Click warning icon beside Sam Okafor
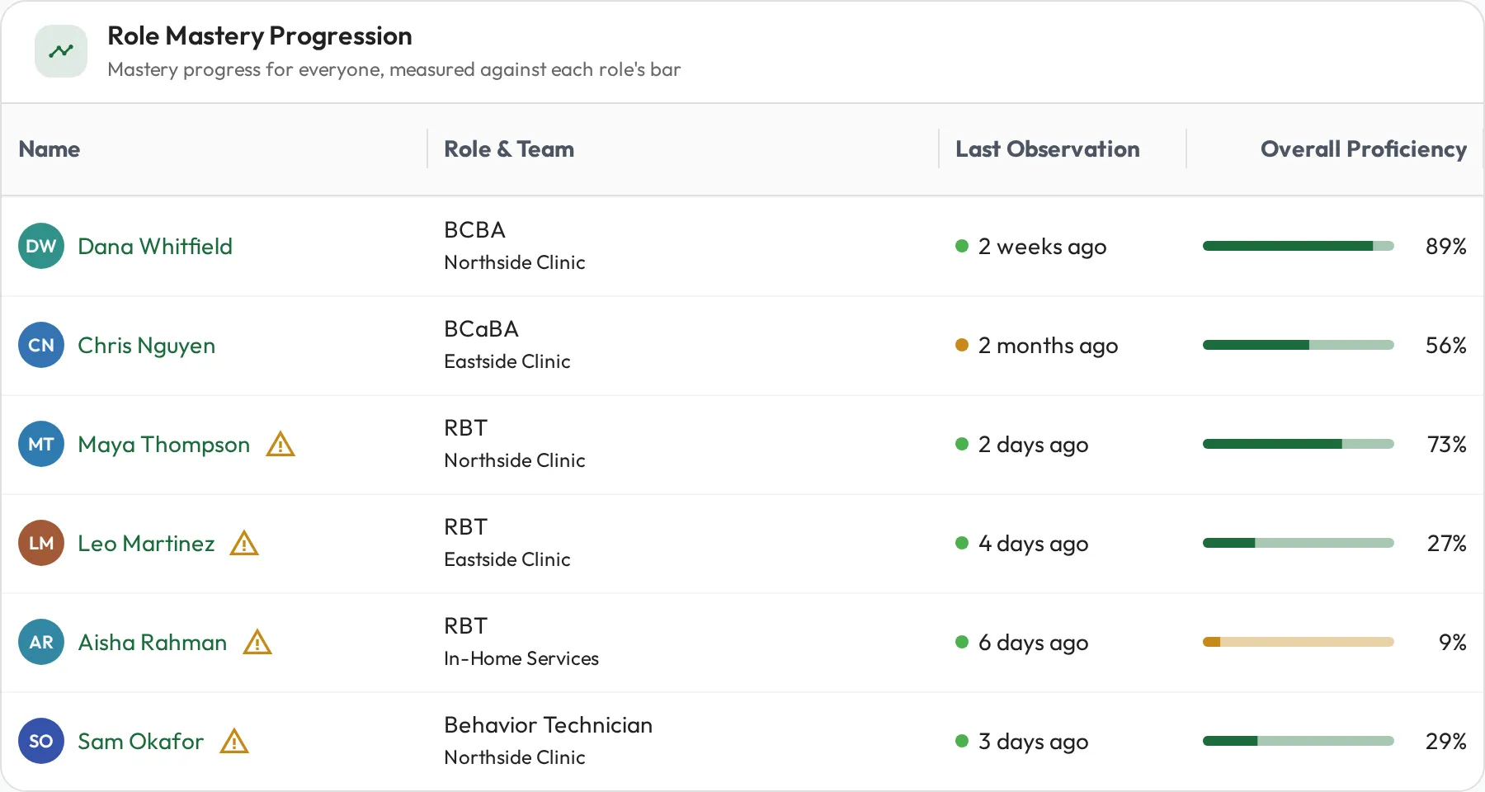Viewport: 1485px width, 792px height. [x=234, y=742]
